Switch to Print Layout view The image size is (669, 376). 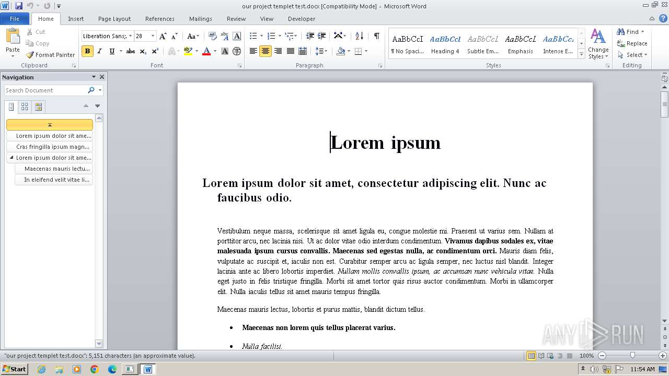click(532, 356)
